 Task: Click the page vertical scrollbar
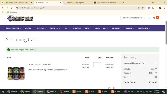click(x=166, y=33)
